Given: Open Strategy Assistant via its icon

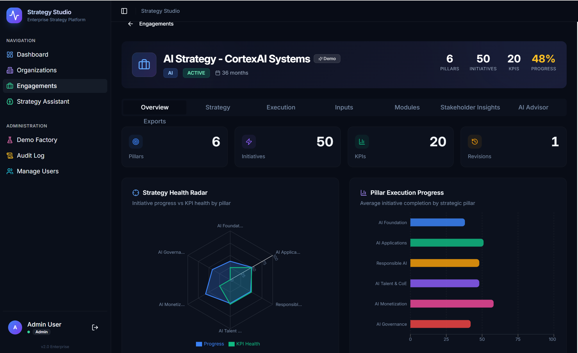Looking at the screenshot, I should (10, 101).
